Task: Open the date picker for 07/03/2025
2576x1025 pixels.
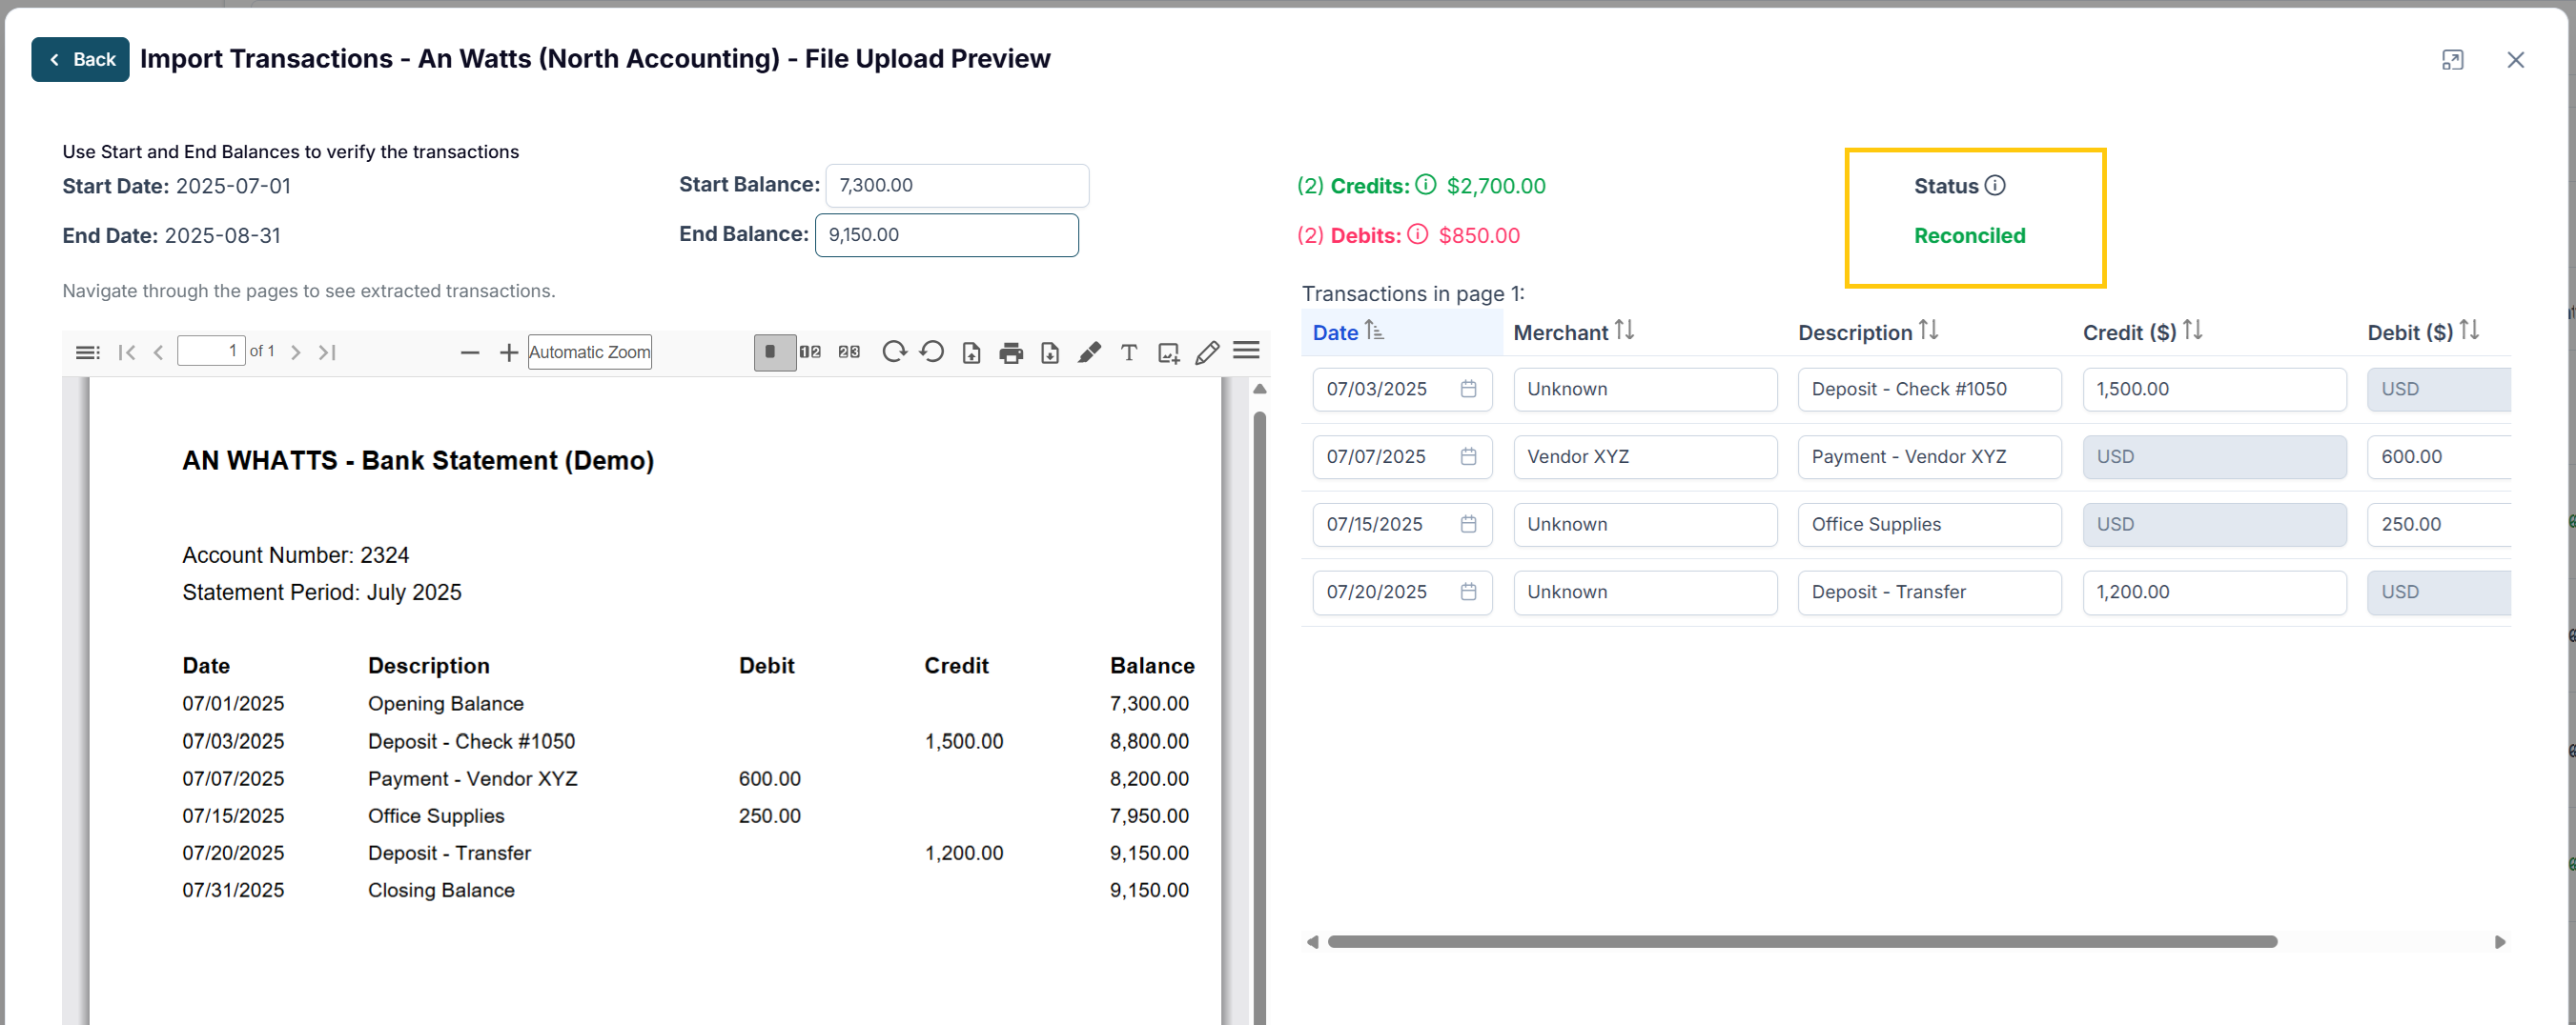Action: point(1467,390)
